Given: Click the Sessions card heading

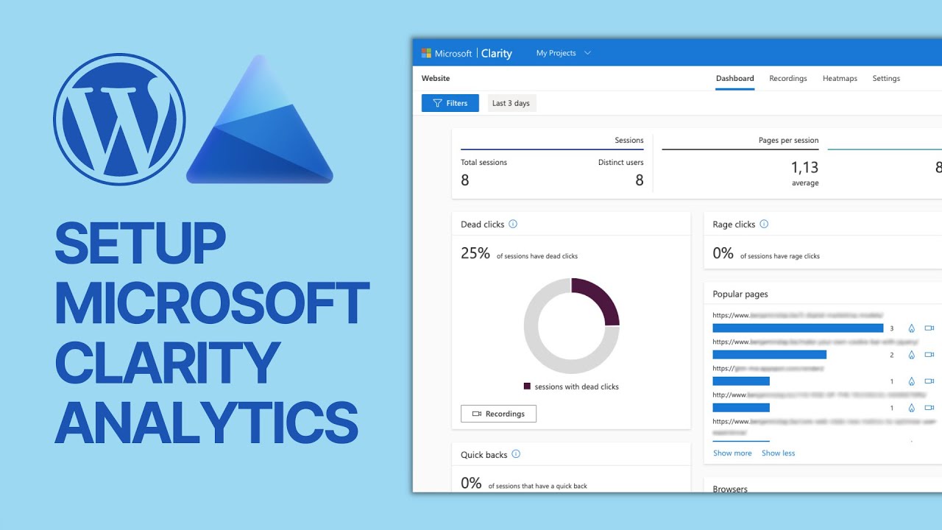Looking at the screenshot, I should (629, 141).
